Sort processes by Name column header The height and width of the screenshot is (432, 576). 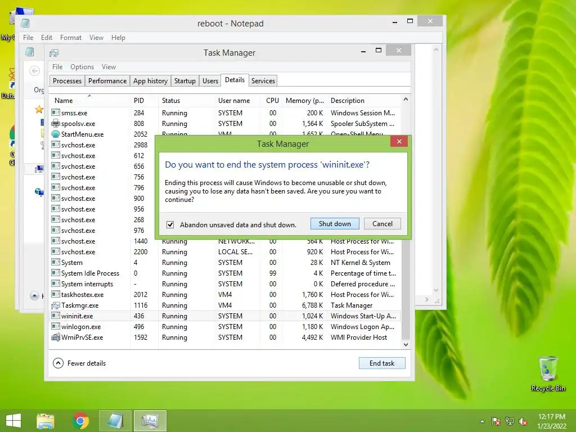click(89, 100)
